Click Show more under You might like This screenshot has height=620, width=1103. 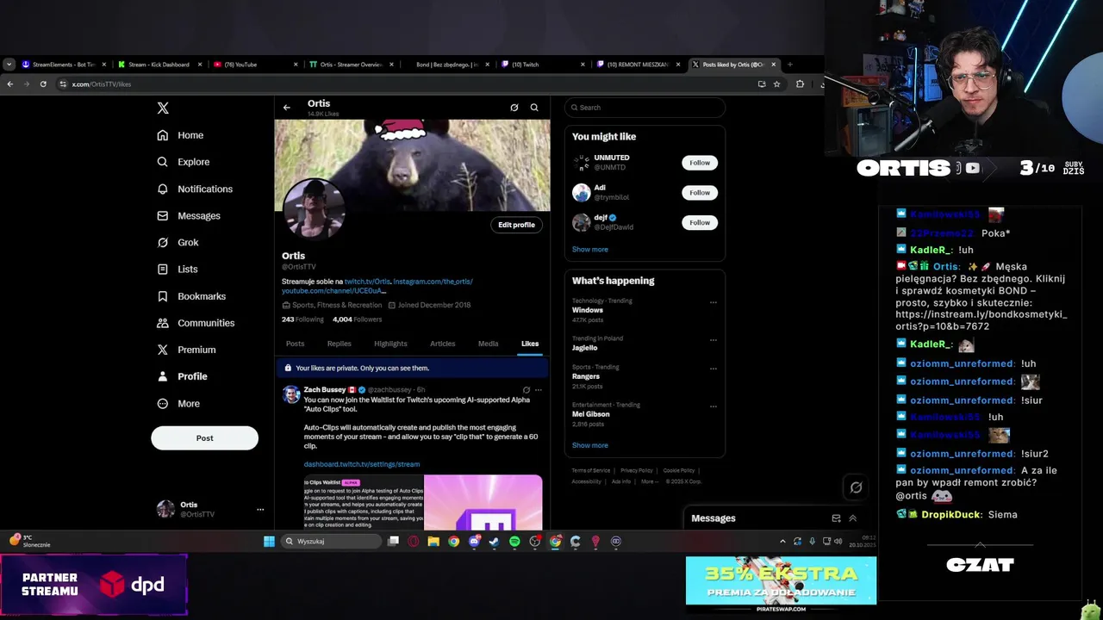(590, 250)
